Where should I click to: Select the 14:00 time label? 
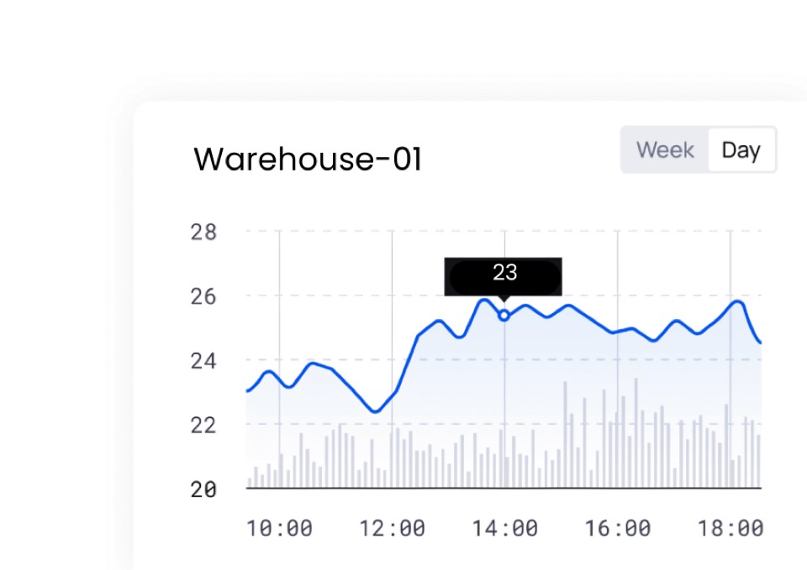coord(504,528)
